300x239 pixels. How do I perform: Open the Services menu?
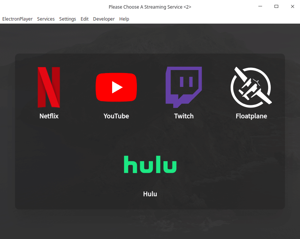coord(46,19)
